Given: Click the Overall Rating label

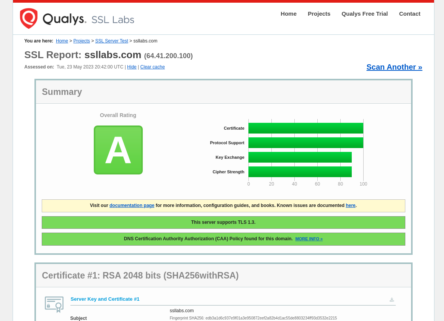Looking at the screenshot, I should pos(118,115).
